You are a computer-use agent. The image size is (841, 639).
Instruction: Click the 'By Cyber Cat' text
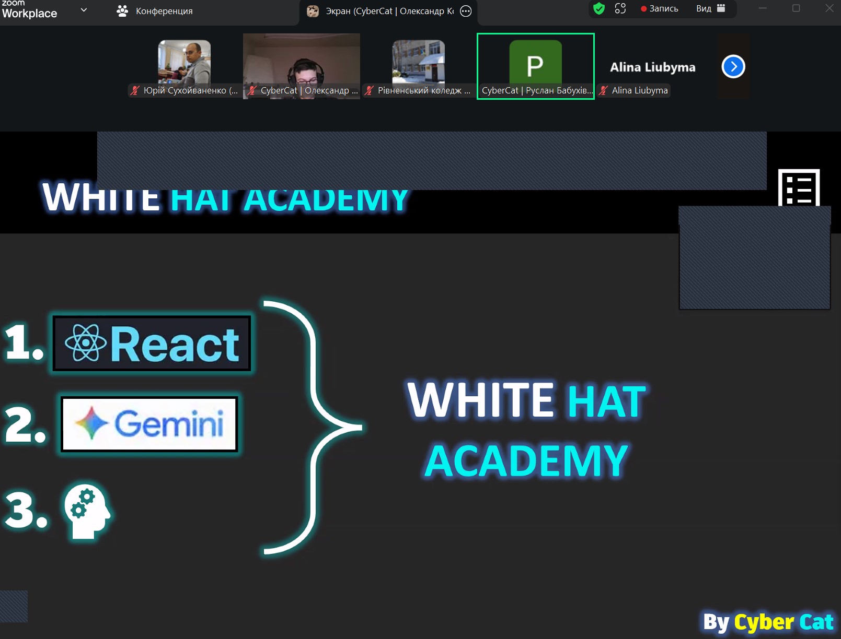768,622
